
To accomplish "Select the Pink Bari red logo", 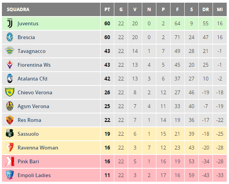I will point(10,161).
